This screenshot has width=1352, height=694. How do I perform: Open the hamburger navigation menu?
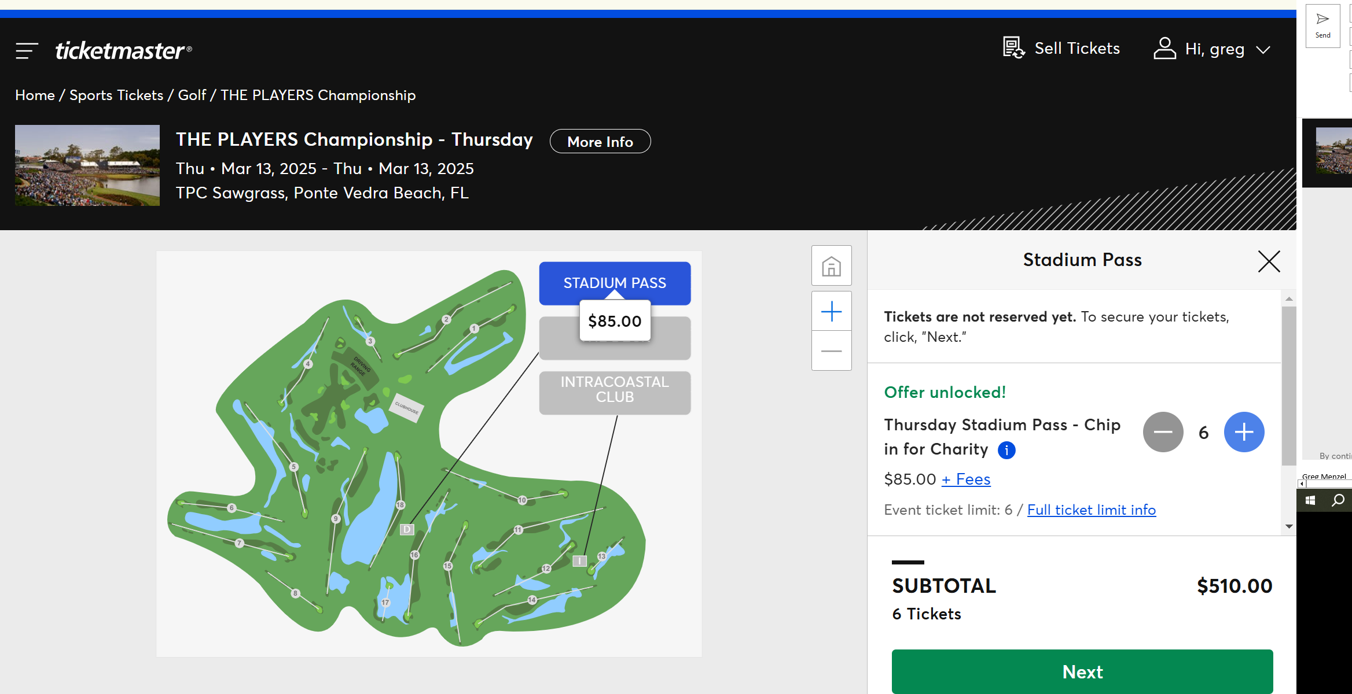(27, 51)
